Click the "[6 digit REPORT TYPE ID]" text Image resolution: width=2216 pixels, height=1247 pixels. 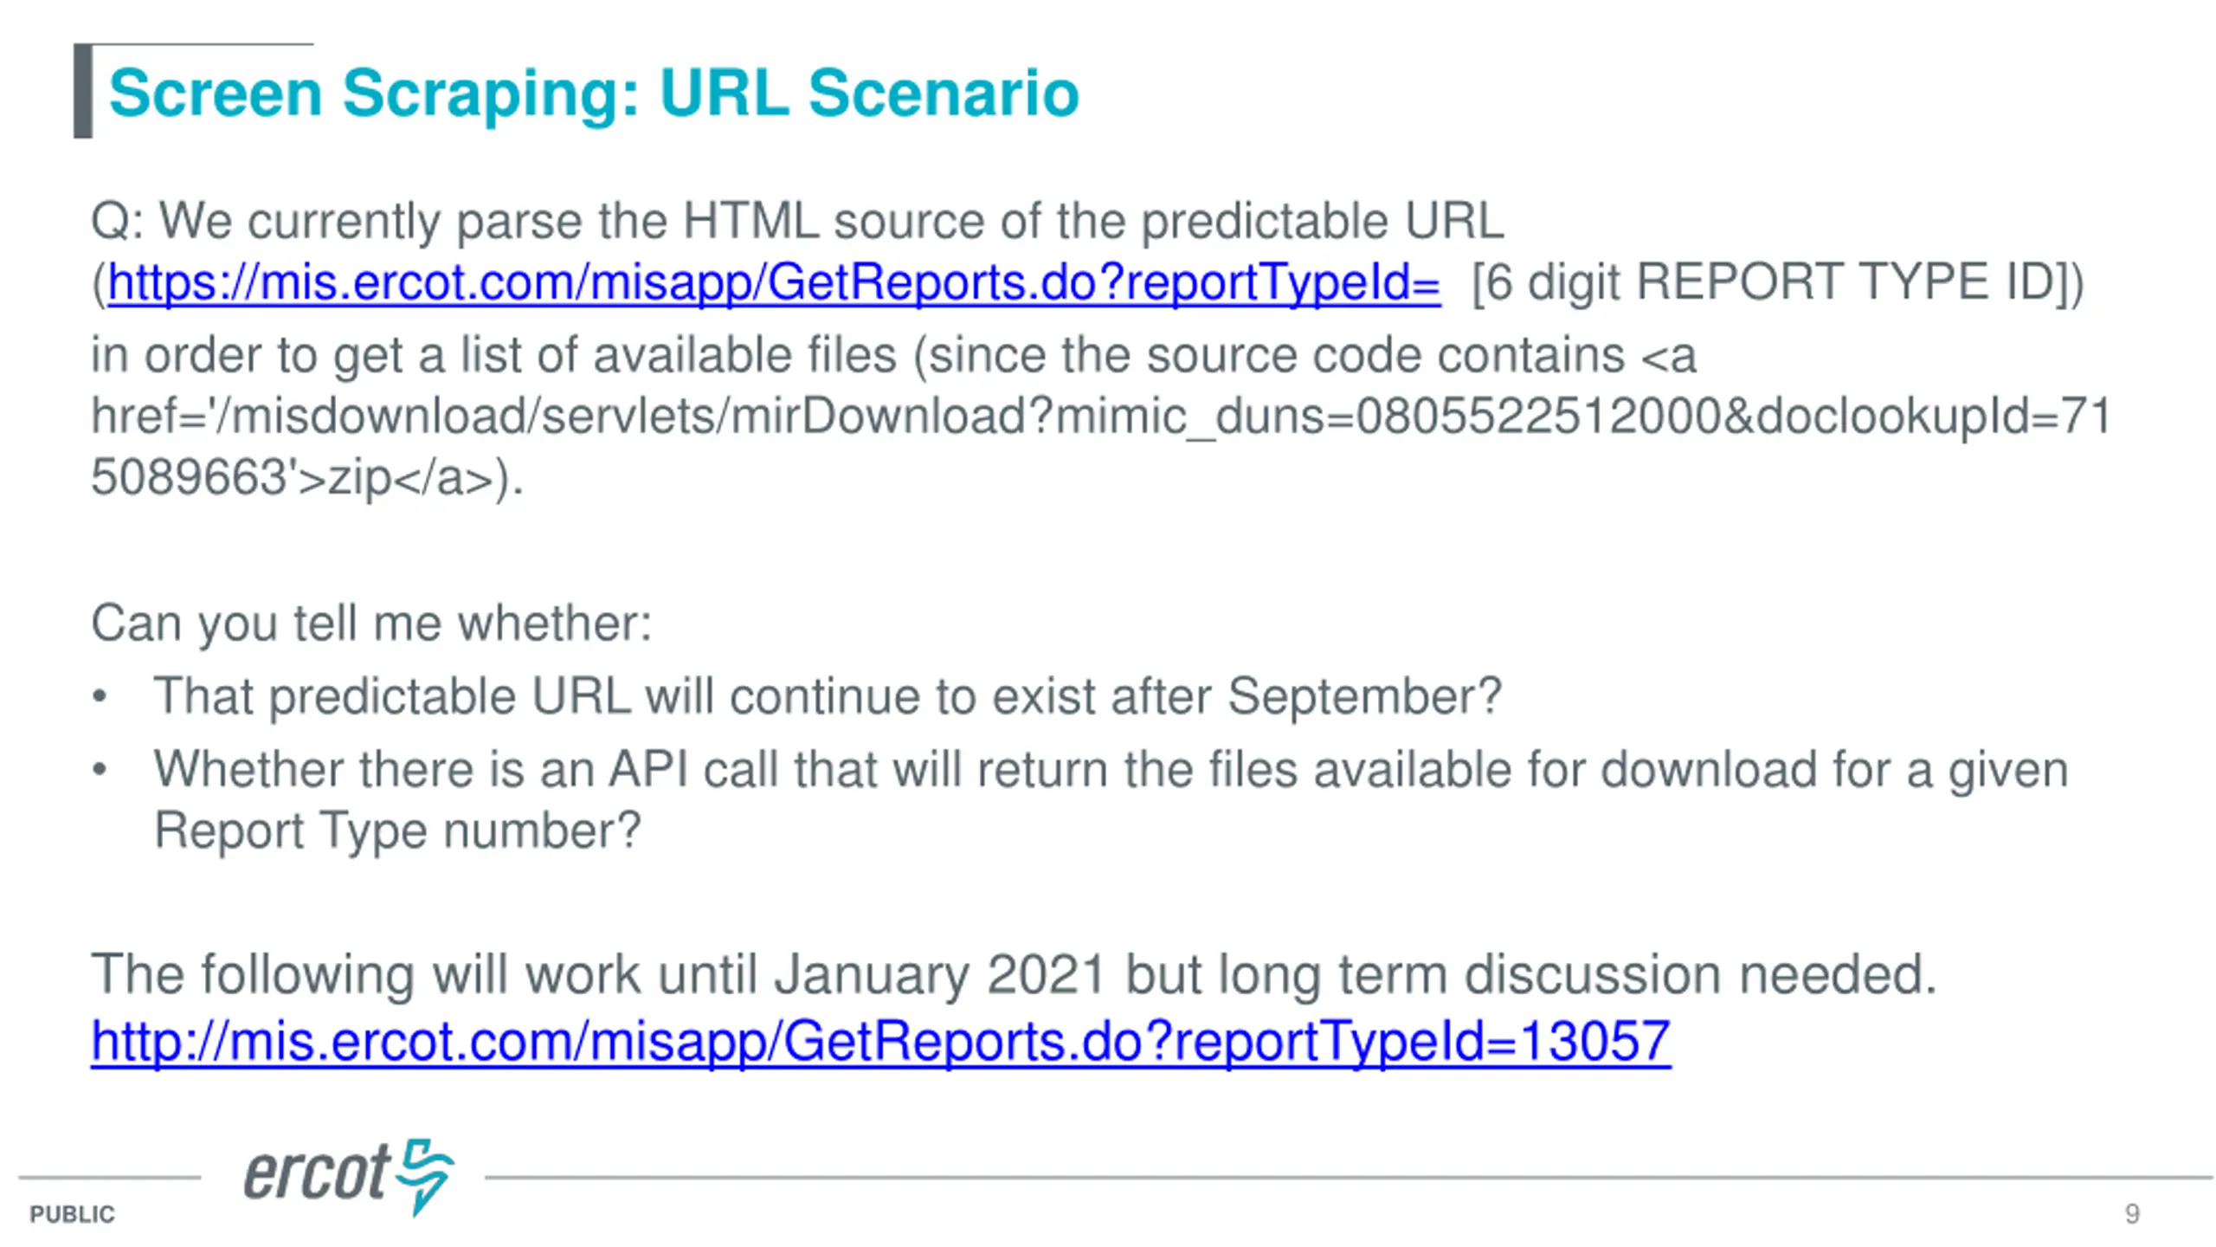(x=1776, y=282)
